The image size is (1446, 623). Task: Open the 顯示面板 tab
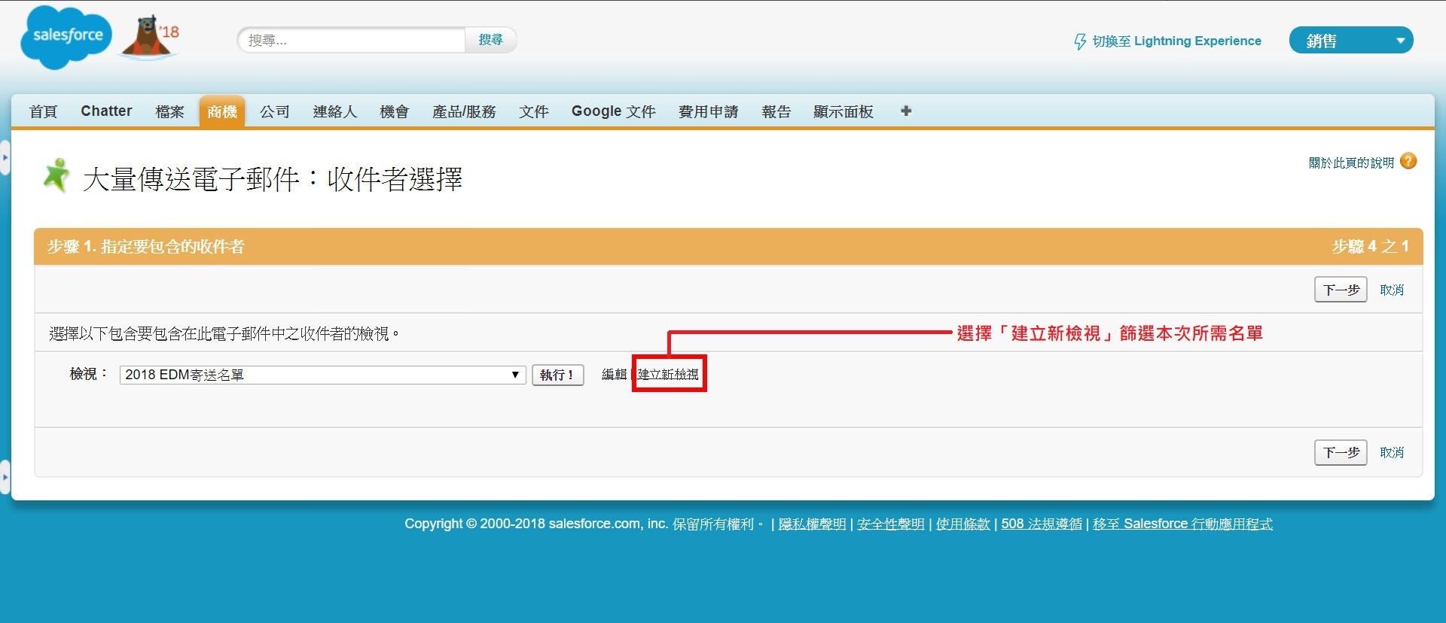(x=843, y=111)
